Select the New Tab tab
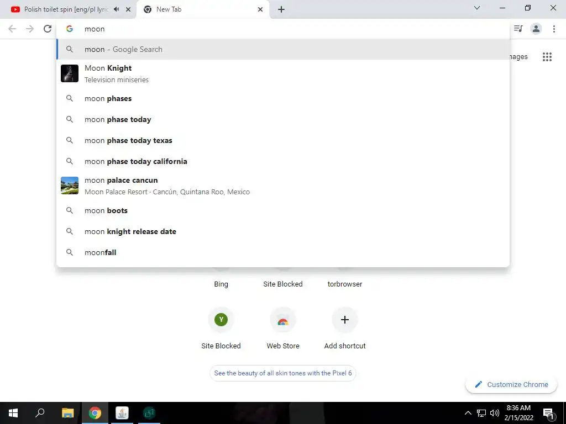The width and height of the screenshot is (566, 424). tap(202, 9)
